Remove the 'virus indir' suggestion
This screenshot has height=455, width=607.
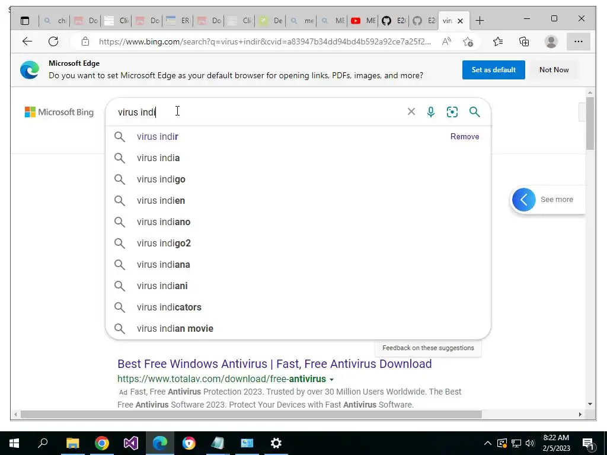pyautogui.click(x=465, y=137)
